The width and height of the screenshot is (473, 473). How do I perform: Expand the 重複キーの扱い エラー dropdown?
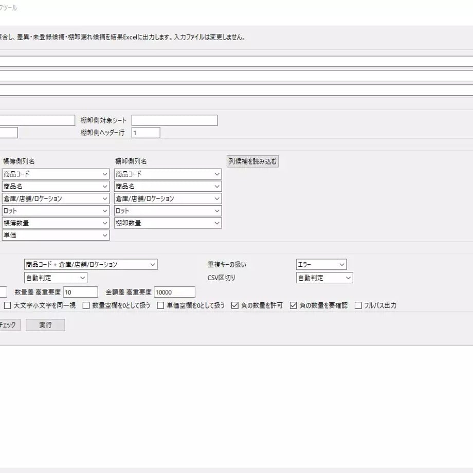[x=321, y=265]
